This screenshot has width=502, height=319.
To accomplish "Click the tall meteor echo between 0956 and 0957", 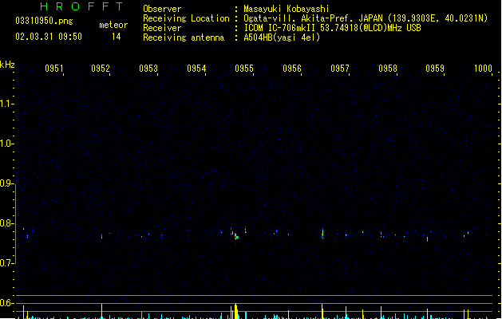I will coord(322,233).
